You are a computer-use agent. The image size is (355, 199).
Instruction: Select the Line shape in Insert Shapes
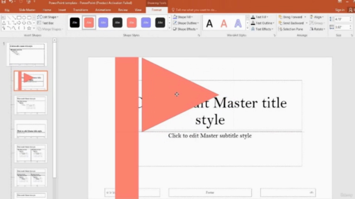[x=9, y=17]
